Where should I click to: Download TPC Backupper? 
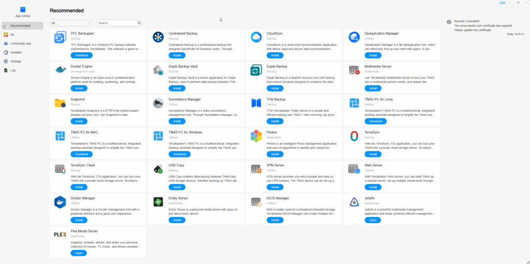click(x=81, y=55)
